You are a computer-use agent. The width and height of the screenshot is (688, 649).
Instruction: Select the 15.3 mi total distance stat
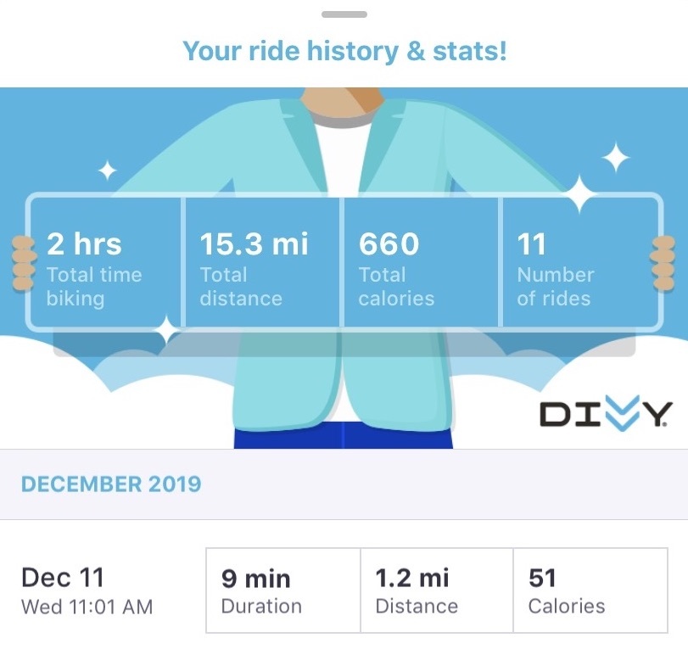click(x=262, y=261)
